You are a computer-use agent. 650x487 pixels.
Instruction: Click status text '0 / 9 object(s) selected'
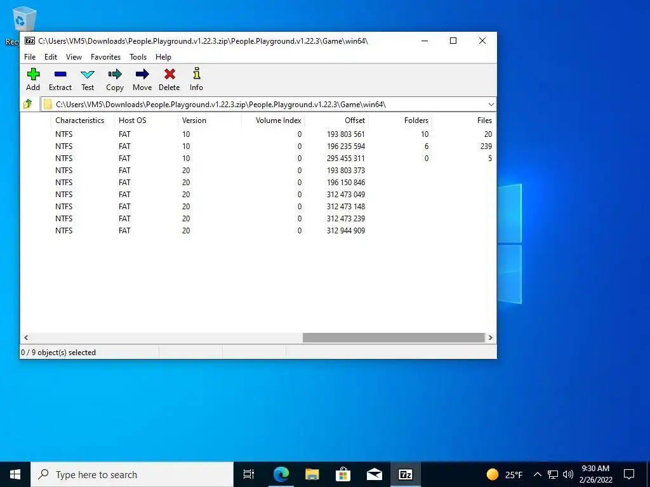pyautogui.click(x=58, y=353)
